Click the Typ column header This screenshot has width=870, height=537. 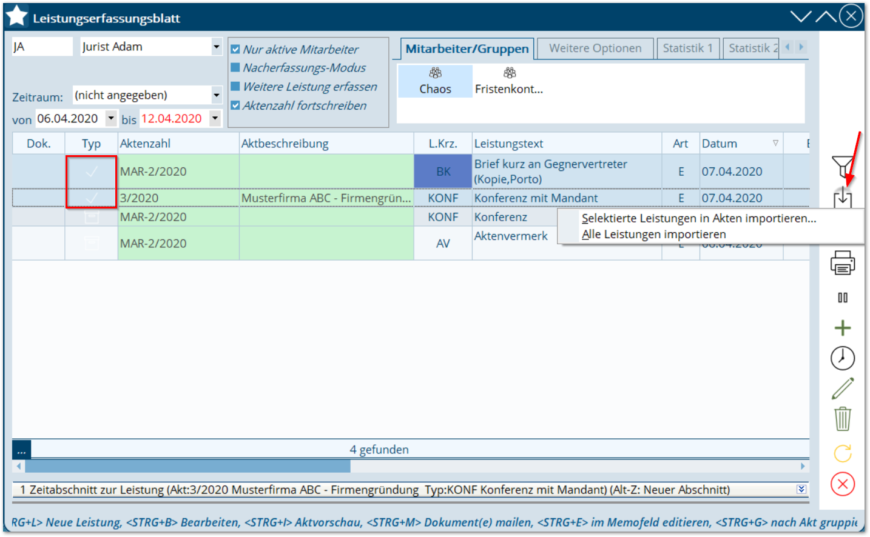[91, 144]
